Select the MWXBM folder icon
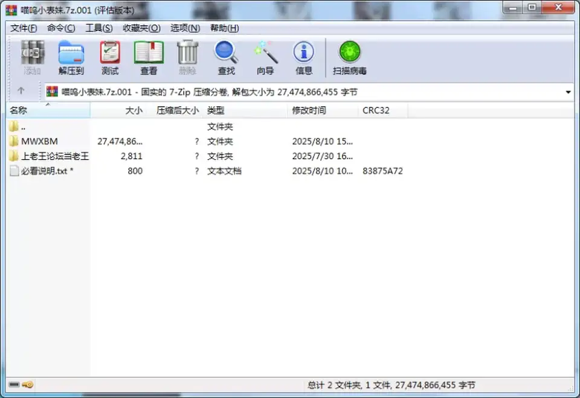Image resolution: width=580 pixels, height=398 pixels. [x=14, y=141]
